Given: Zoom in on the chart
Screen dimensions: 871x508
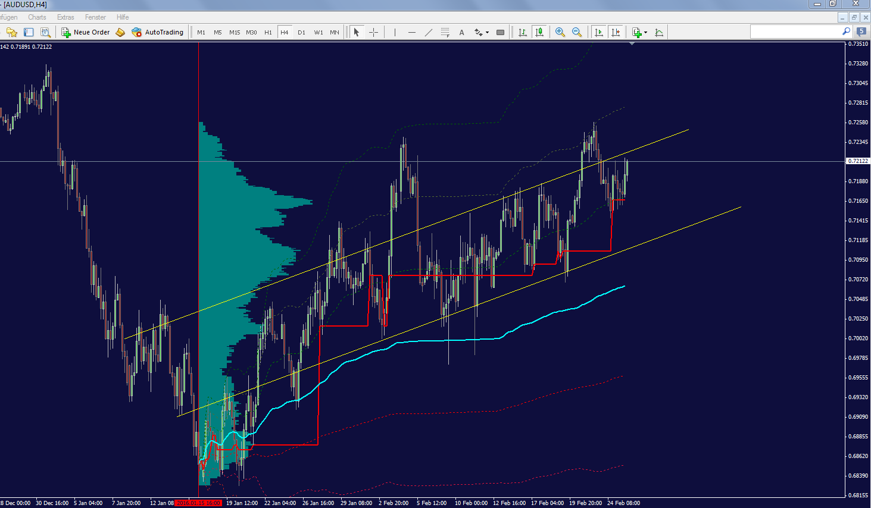Looking at the screenshot, I should coord(560,32).
